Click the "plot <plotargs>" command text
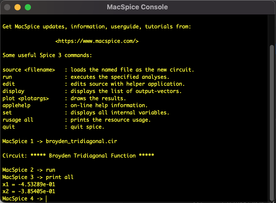276x203 pixels. (26, 98)
